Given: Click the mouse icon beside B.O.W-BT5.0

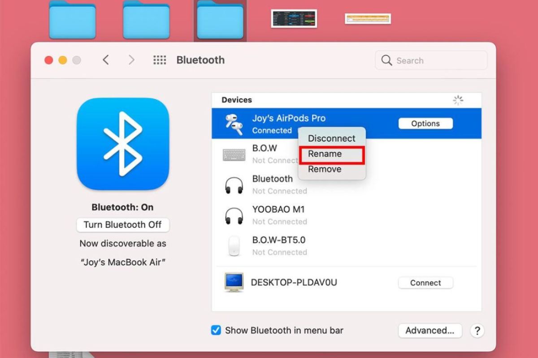Looking at the screenshot, I should 233,246.
